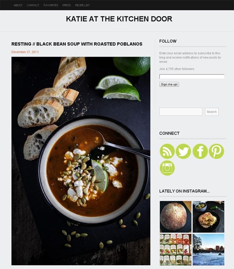Click the Search button
Viewport: 234px width, 269px height.
pyautogui.click(x=211, y=112)
